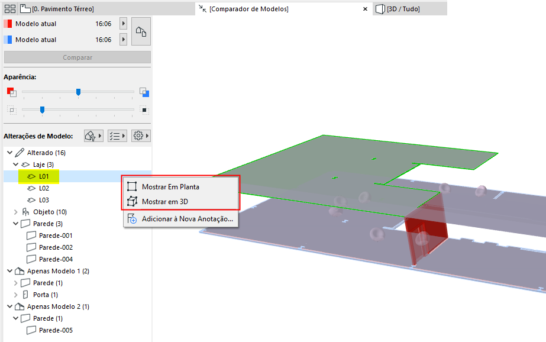546x342 pixels.
Task: Click the blue model color swatch
Action: pos(8,40)
